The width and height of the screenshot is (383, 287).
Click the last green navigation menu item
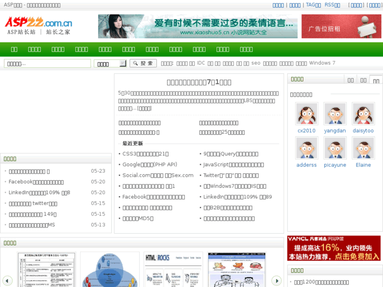(246, 50)
